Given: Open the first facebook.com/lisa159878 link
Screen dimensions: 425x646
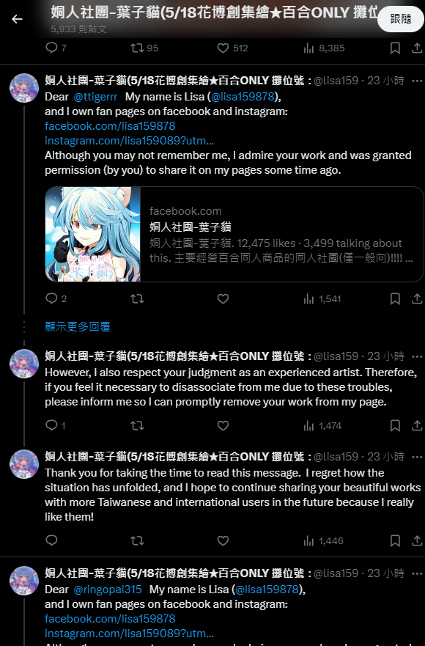Looking at the screenshot, I should [x=110, y=126].
